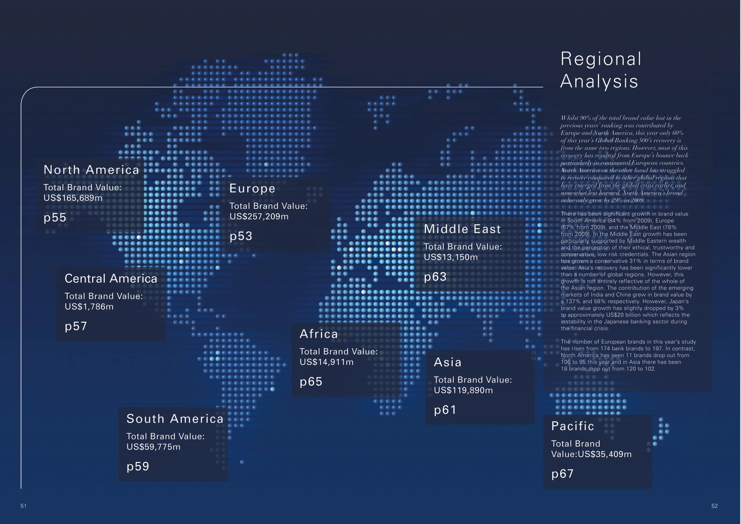The width and height of the screenshot is (741, 524).
Task: Open page reference 'p67'
Action: [x=563, y=474]
